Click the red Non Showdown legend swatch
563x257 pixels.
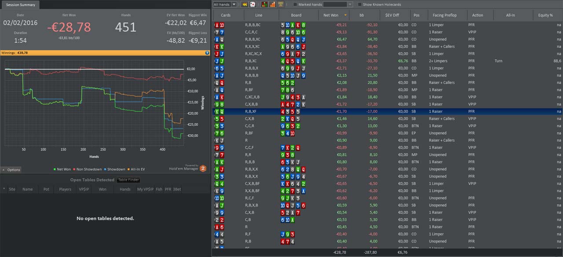(75, 169)
